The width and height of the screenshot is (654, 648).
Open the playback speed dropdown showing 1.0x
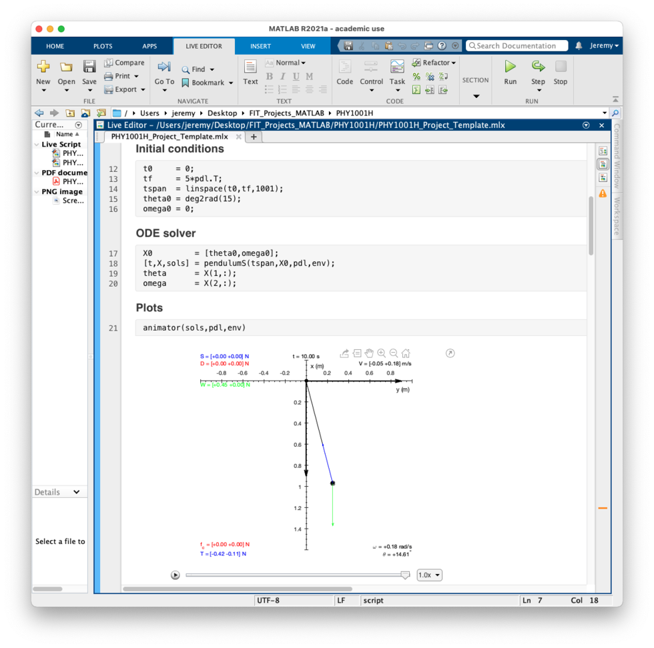click(x=429, y=574)
